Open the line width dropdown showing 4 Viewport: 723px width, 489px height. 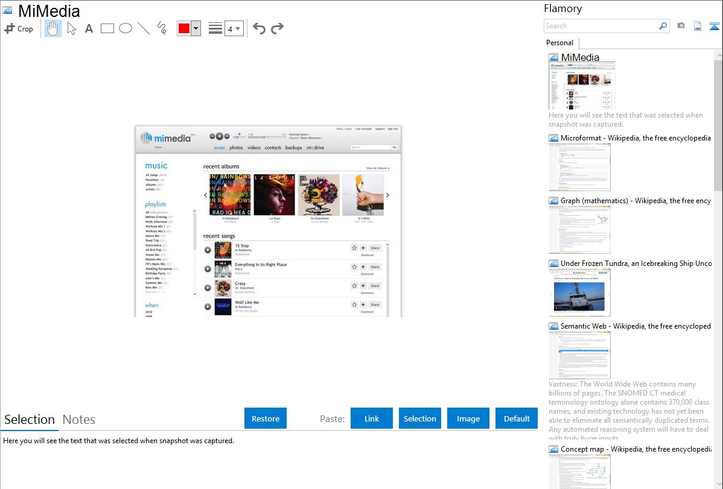234,28
